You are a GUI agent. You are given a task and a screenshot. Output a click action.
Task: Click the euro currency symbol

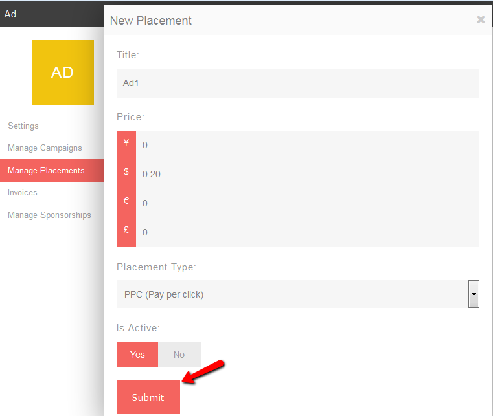pos(126,201)
